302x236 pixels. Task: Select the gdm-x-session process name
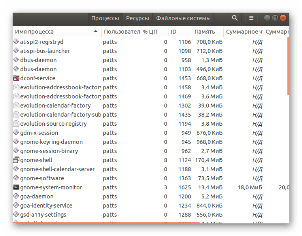[x=39, y=133]
